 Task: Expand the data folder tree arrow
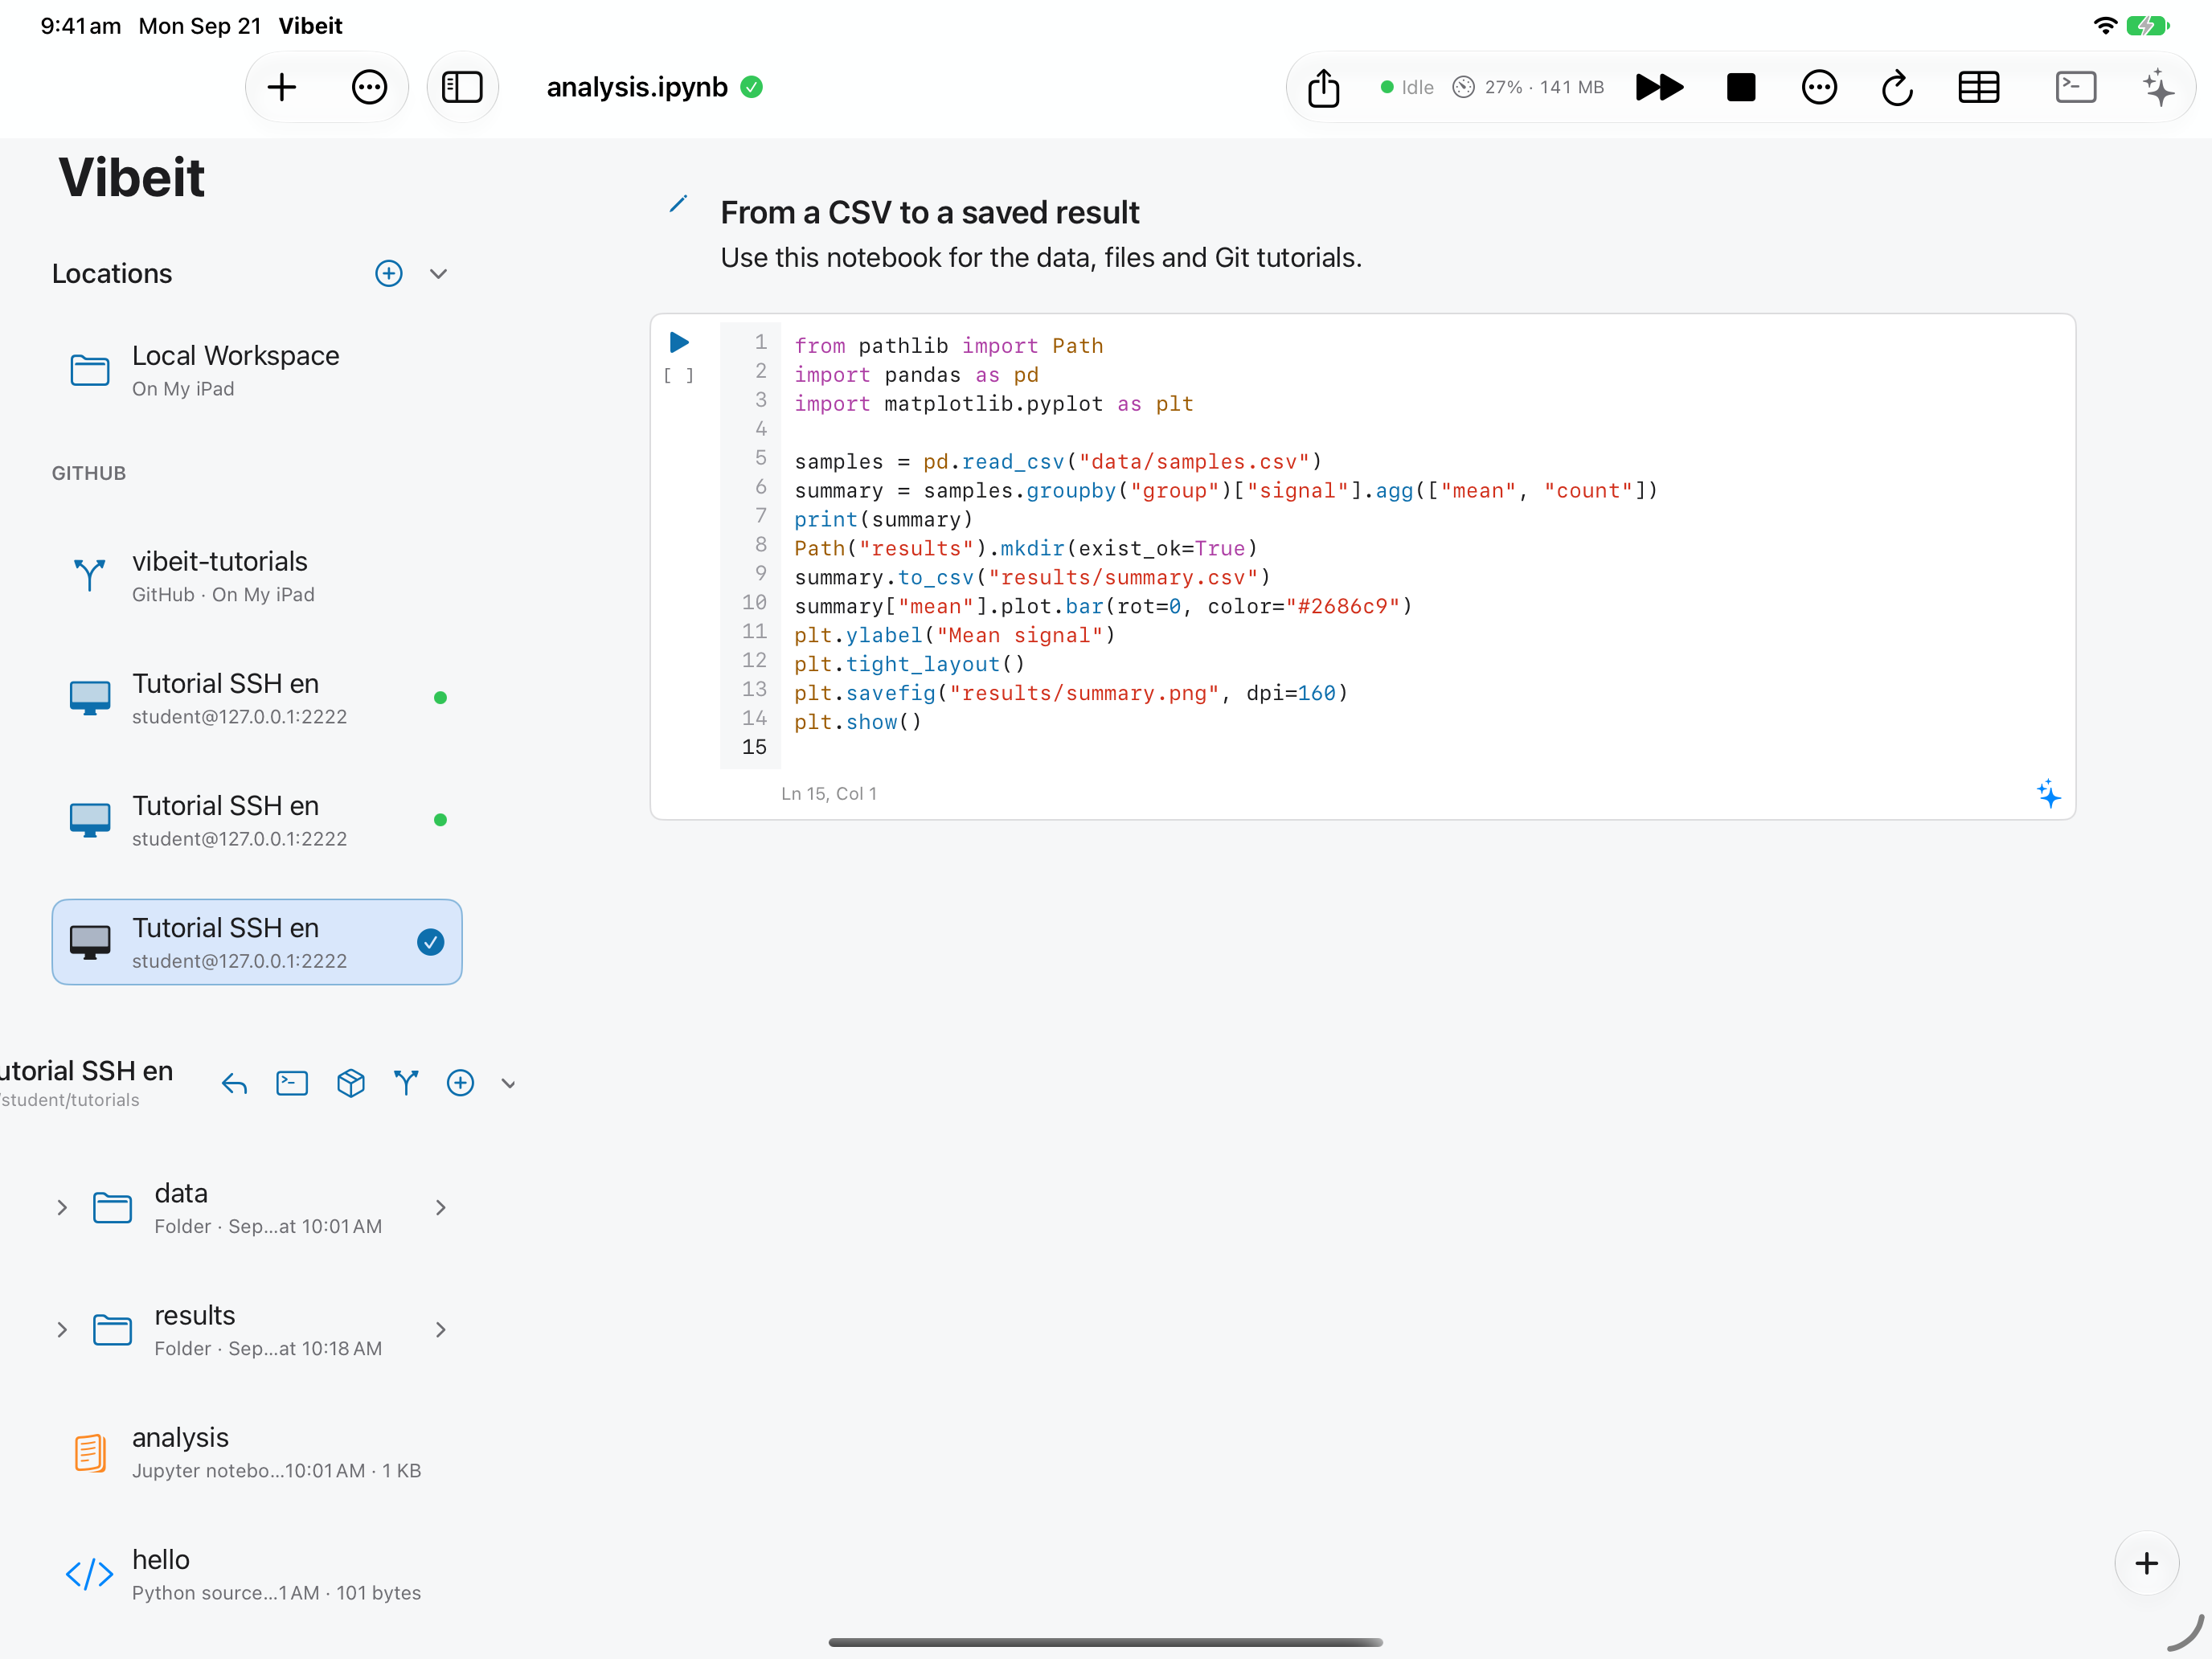coord(62,1208)
